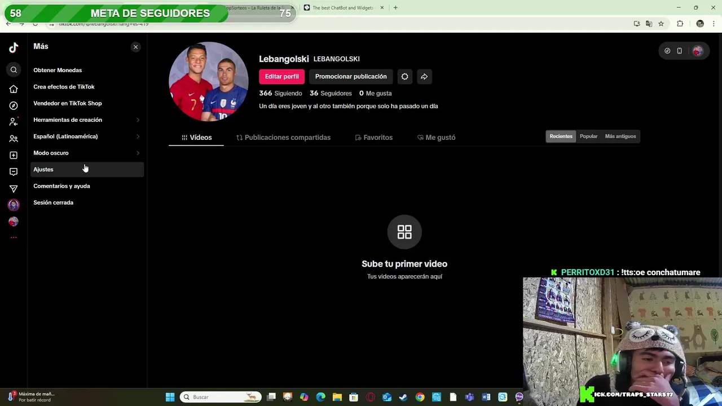Choose Sesión cerrada to log out

point(53,202)
